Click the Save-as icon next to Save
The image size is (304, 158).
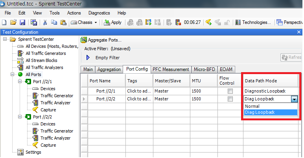34,22
